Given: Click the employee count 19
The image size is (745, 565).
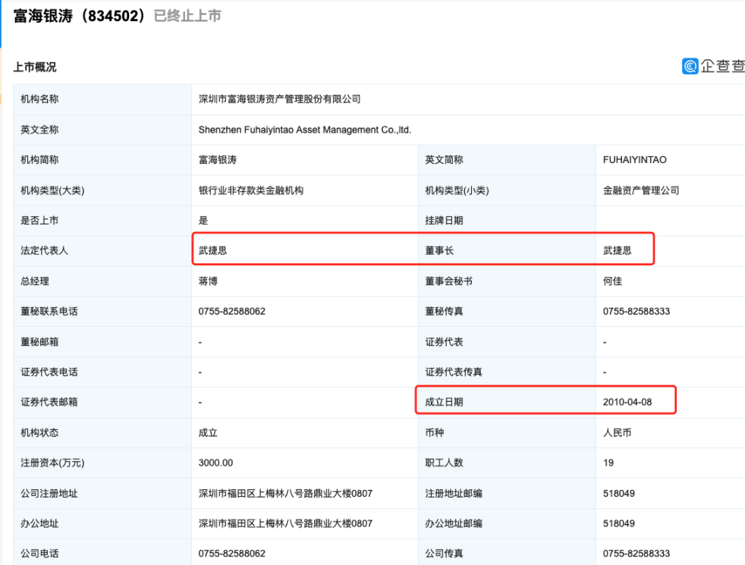Looking at the screenshot, I should click(608, 463).
